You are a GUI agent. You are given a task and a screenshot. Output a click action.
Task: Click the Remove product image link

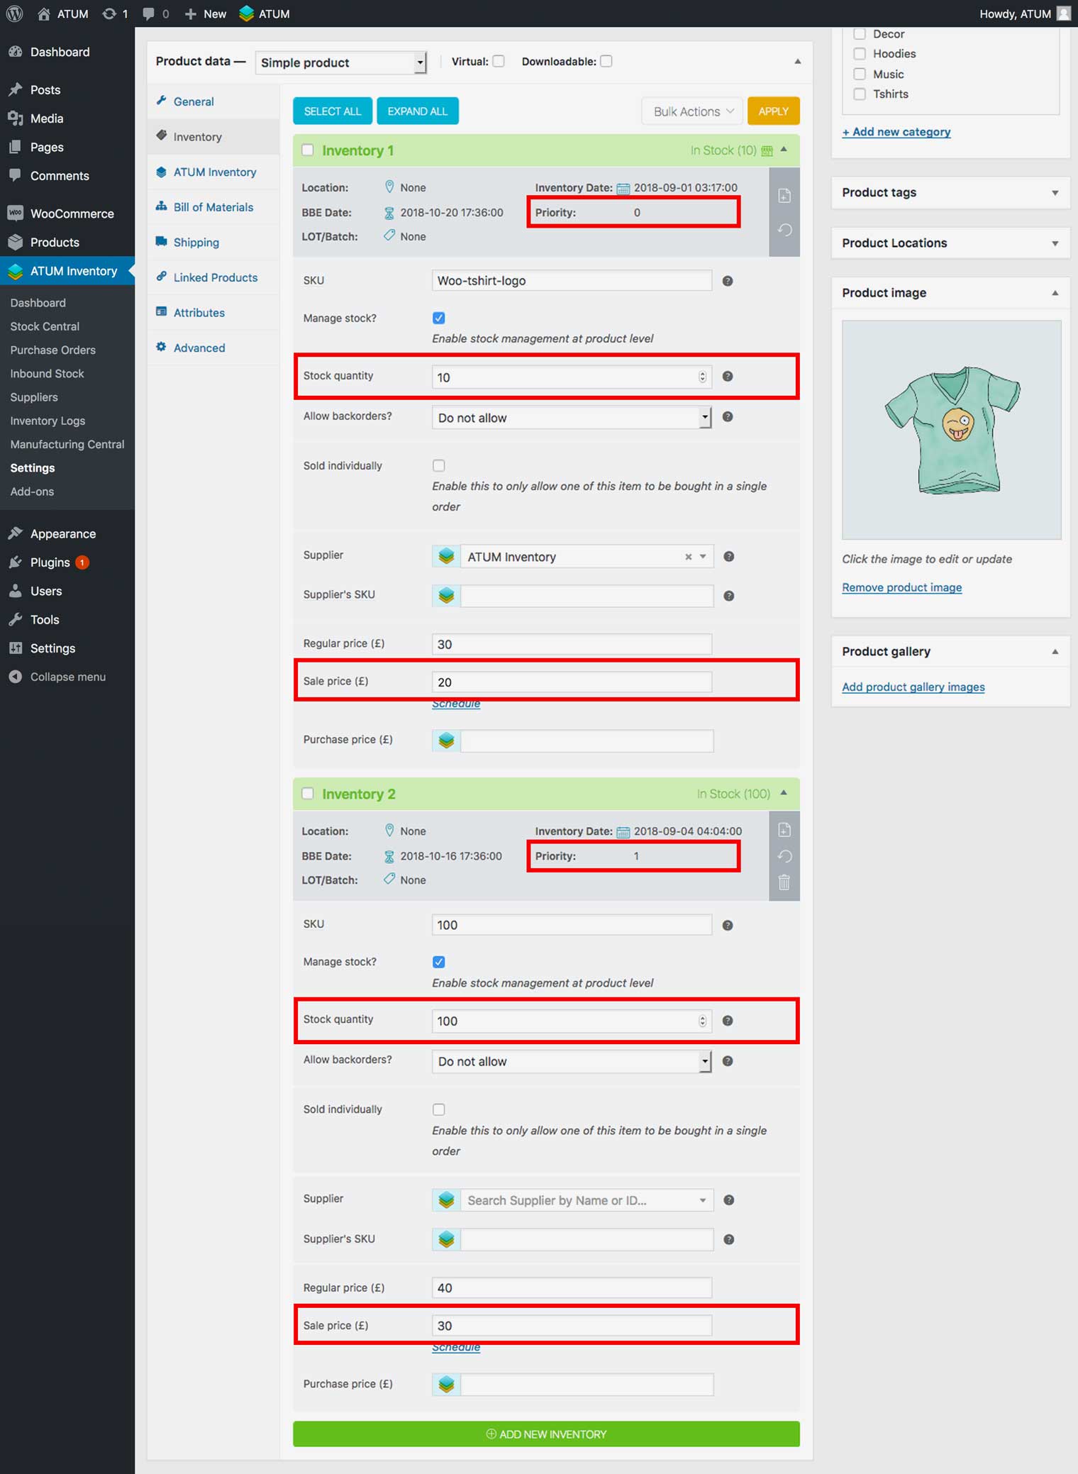(x=901, y=587)
